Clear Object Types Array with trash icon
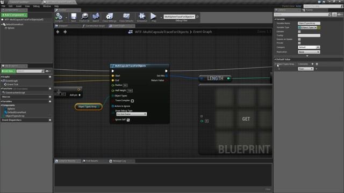This screenshot has height=193, width=344. 317,64
